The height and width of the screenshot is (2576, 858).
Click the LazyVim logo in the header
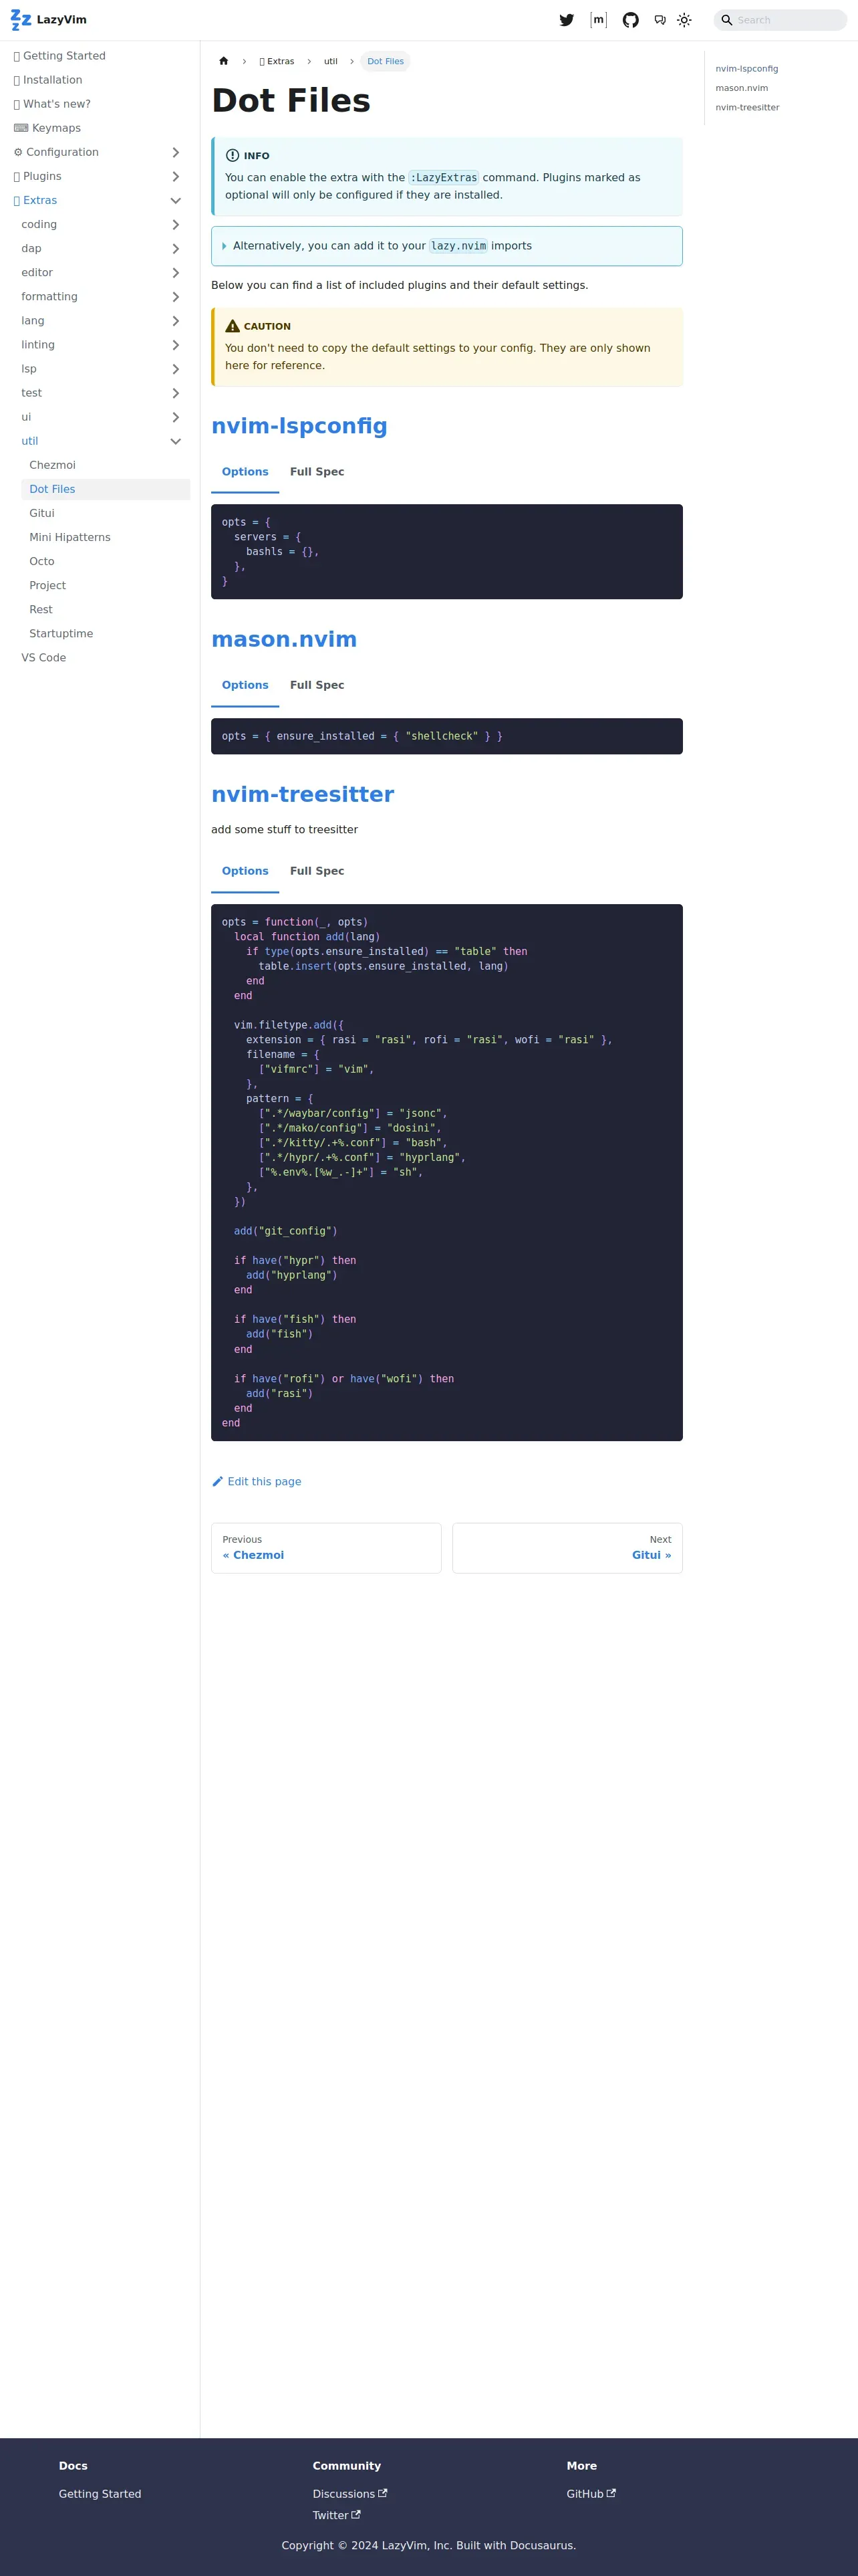tap(48, 20)
